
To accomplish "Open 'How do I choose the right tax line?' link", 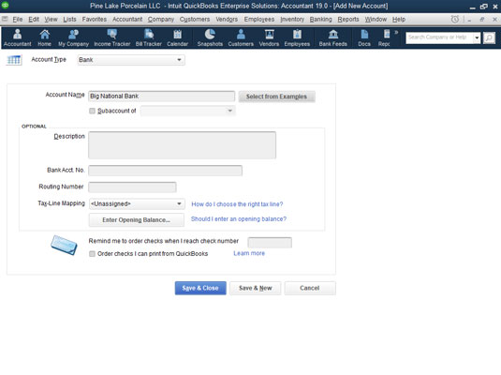I will [237, 204].
